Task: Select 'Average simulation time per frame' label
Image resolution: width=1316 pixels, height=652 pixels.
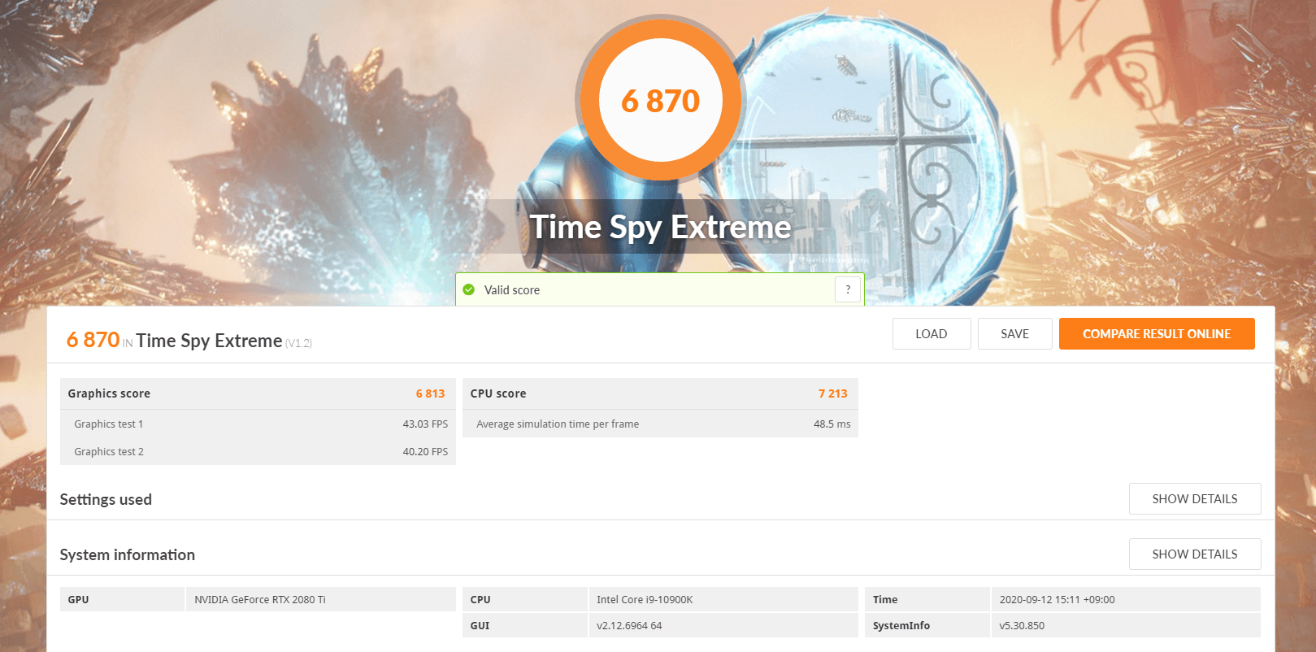Action: coord(558,424)
